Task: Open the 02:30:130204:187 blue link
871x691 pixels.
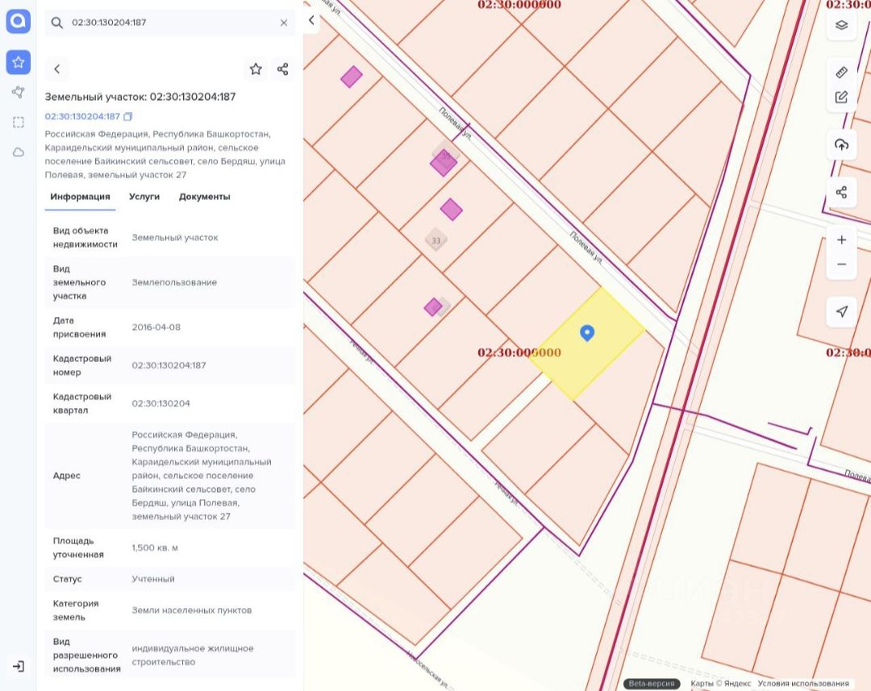Action: click(82, 117)
